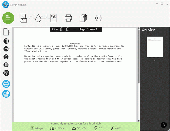The height and width of the screenshot is (131, 170).
Task: Zoom out with the magnifier minus
Action: (x=67, y=29)
